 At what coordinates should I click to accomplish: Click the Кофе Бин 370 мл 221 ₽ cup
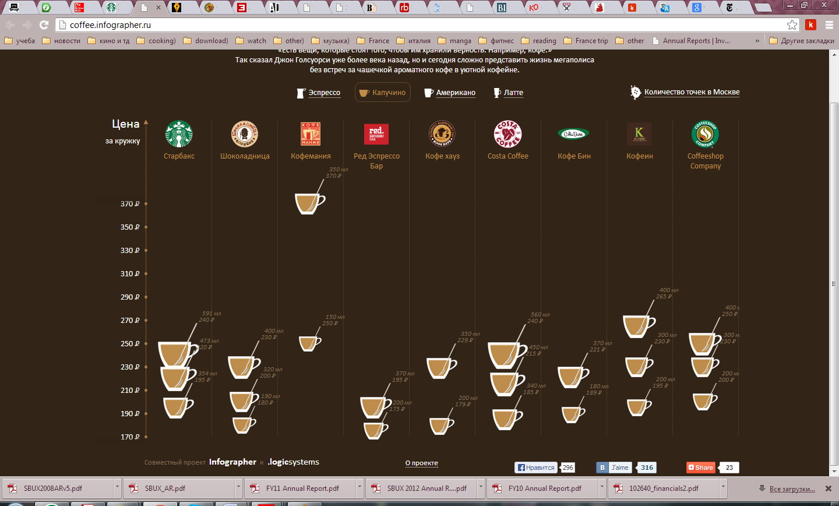click(x=573, y=377)
